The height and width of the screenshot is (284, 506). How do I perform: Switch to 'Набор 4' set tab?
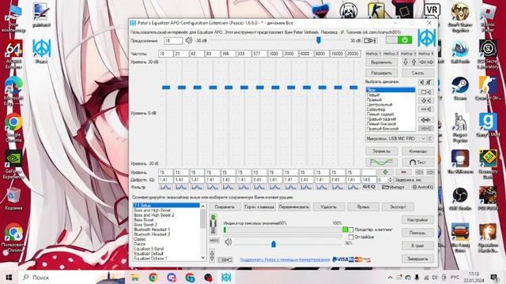click(x=426, y=54)
